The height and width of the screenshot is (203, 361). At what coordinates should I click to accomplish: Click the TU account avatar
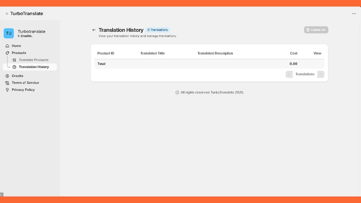[x=9, y=33]
